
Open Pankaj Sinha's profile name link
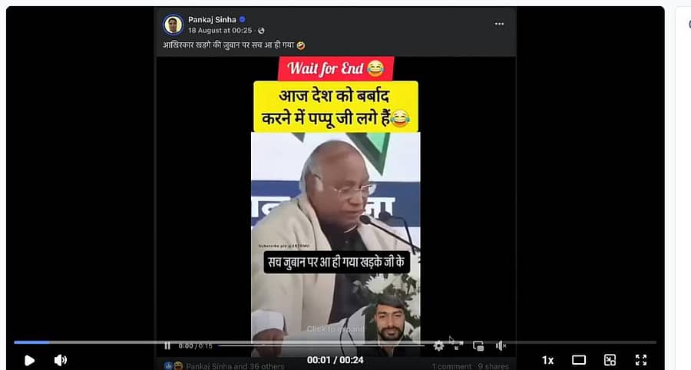pos(212,19)
